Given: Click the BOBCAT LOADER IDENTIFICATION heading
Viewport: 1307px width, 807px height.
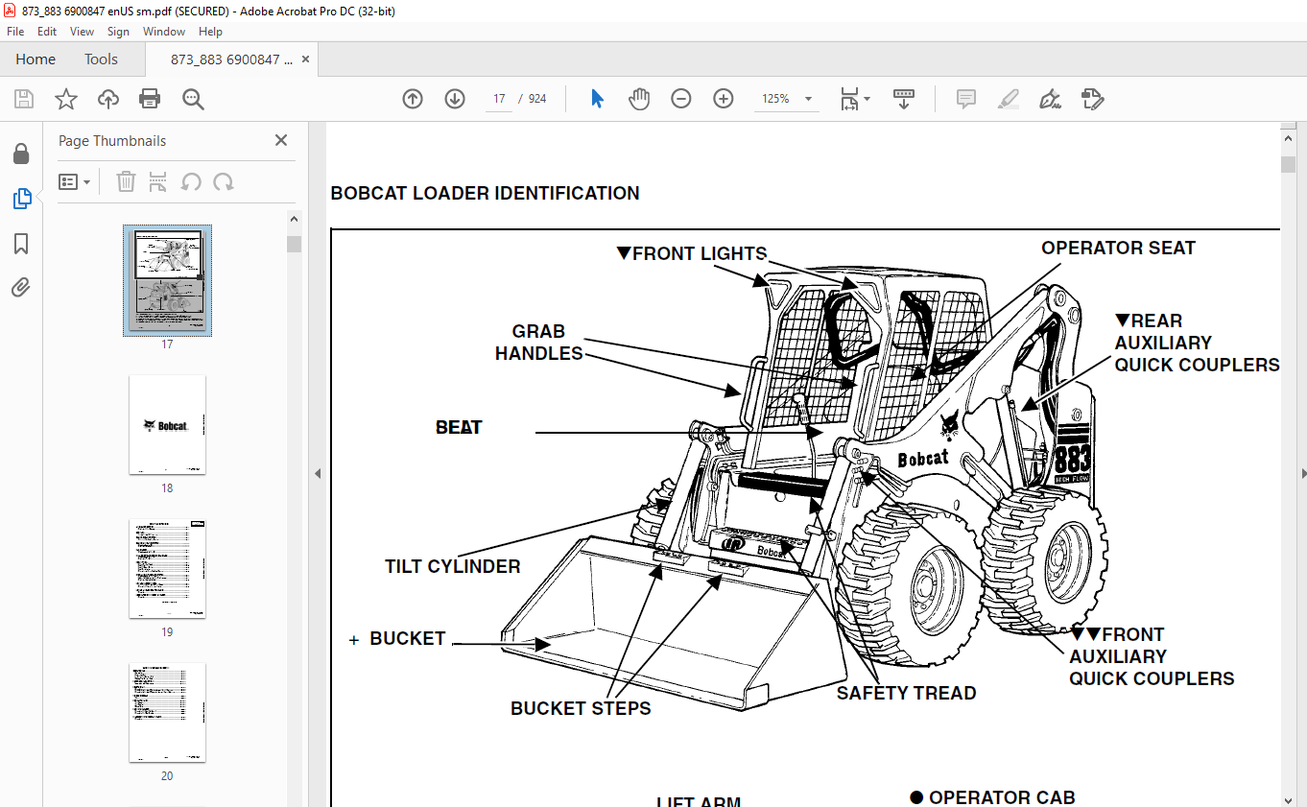Looking at the screenshot, I should [485, 193].
